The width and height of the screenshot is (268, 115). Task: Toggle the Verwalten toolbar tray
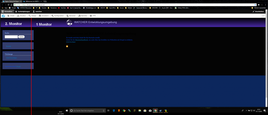[7, 12]
